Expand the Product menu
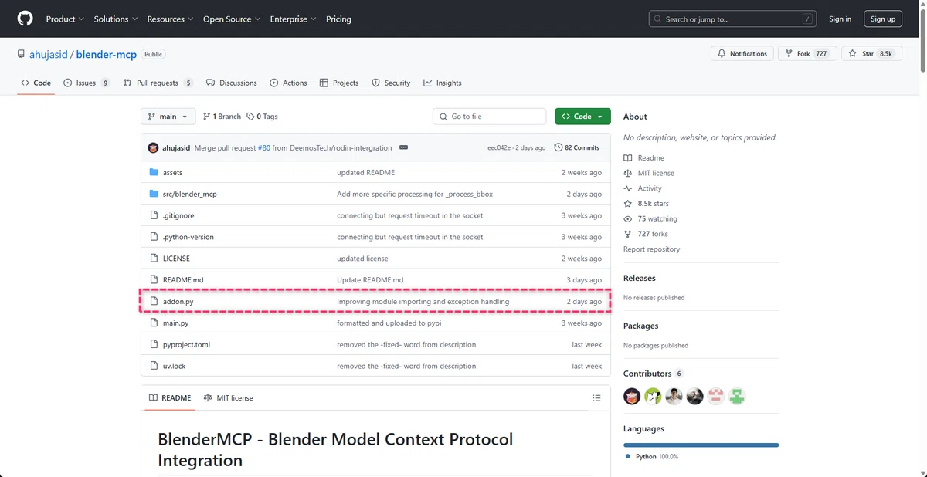The width and height of the screenshot is (927, 477). pyautogui.click(x=65, y=19)
